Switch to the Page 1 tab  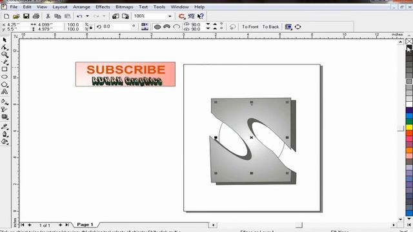coord(85,225)
